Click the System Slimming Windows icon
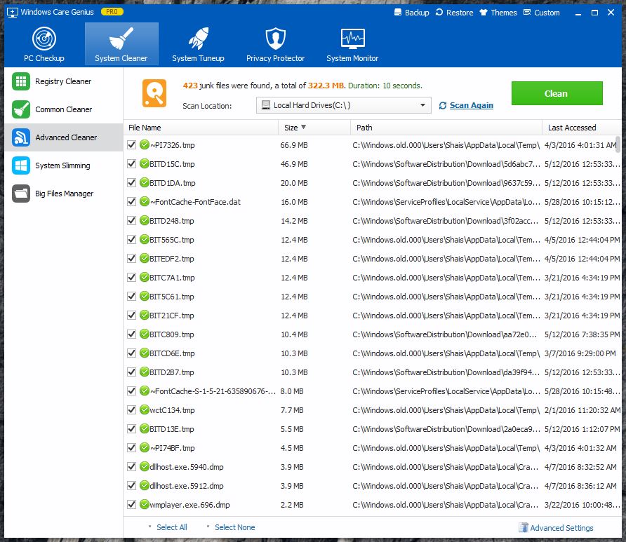This screenshot has height=542, width=626. click(x=21, y=165)
